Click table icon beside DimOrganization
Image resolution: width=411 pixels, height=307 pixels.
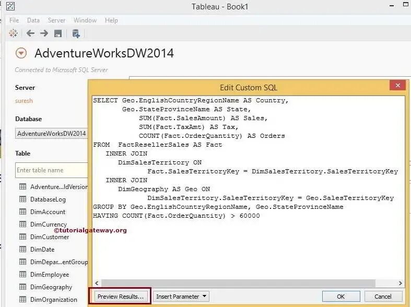point(23,299)
